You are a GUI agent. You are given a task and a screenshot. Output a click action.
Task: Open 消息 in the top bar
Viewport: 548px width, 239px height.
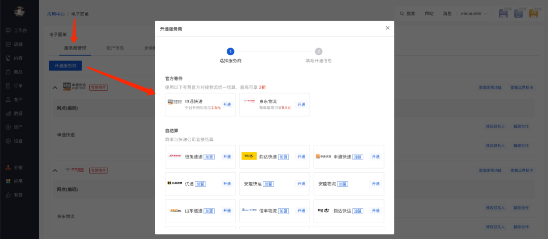pos(448,14)
